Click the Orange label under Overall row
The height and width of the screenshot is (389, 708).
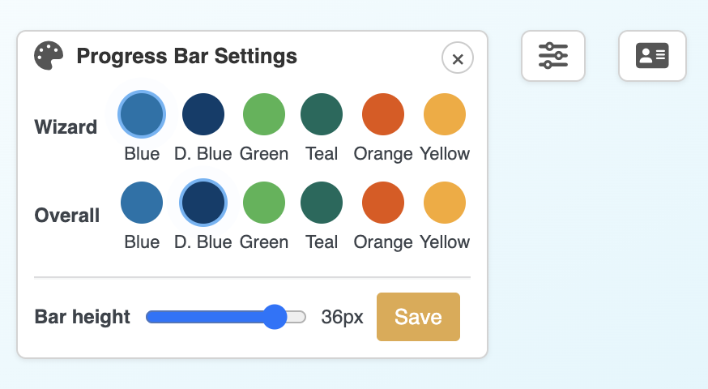pyautogui.click(x=383, y=242)
